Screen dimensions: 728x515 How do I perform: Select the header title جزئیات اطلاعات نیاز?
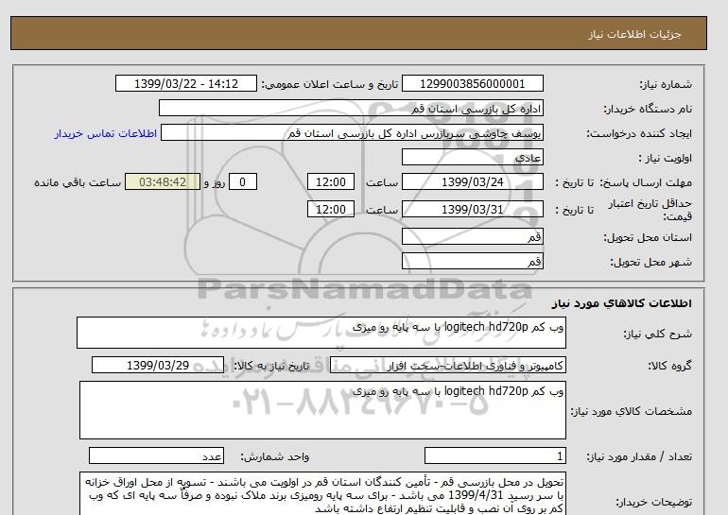634,34
